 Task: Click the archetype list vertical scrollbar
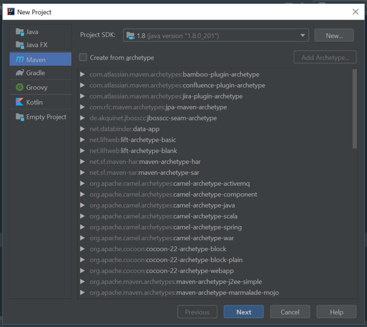click(x=355, y=109)
